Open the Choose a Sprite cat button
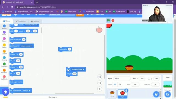 click(x=156, y=94)
